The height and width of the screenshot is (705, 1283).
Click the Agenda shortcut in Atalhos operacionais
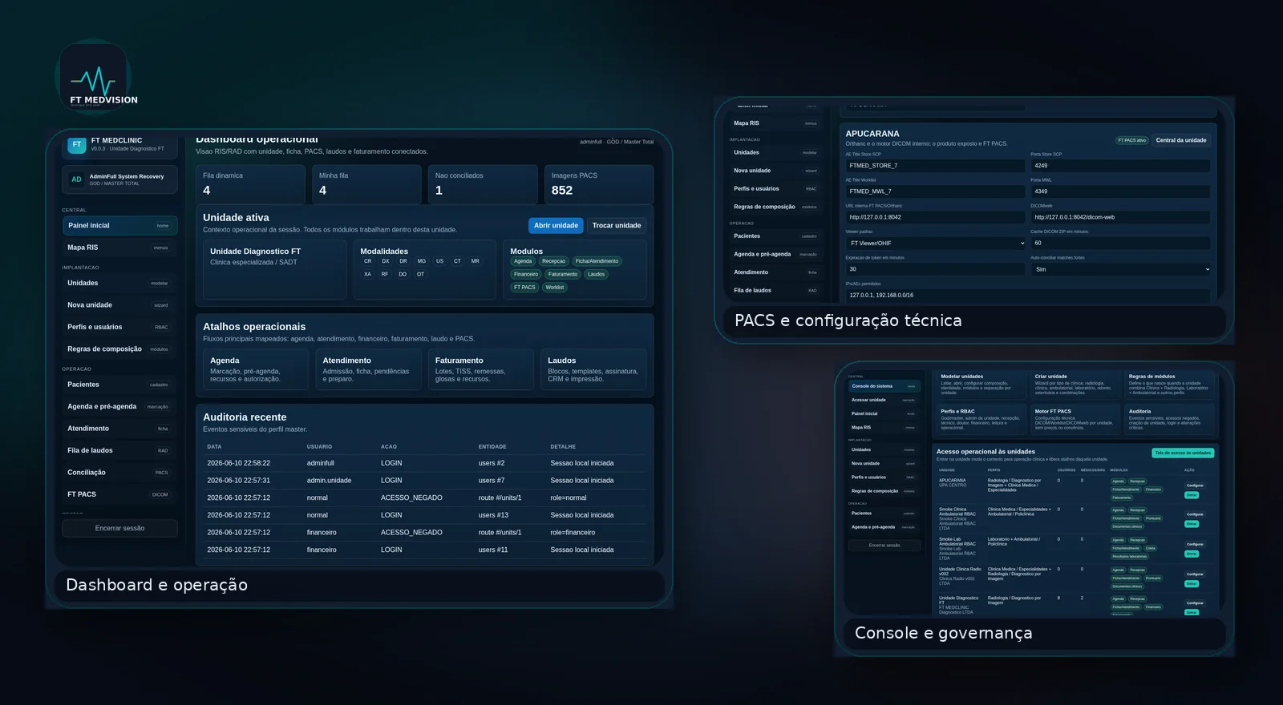pos(256,369)
